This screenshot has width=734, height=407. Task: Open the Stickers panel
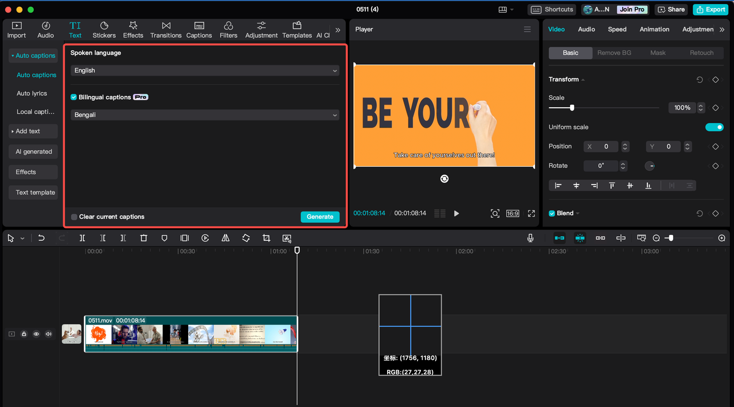pos(104,30)
